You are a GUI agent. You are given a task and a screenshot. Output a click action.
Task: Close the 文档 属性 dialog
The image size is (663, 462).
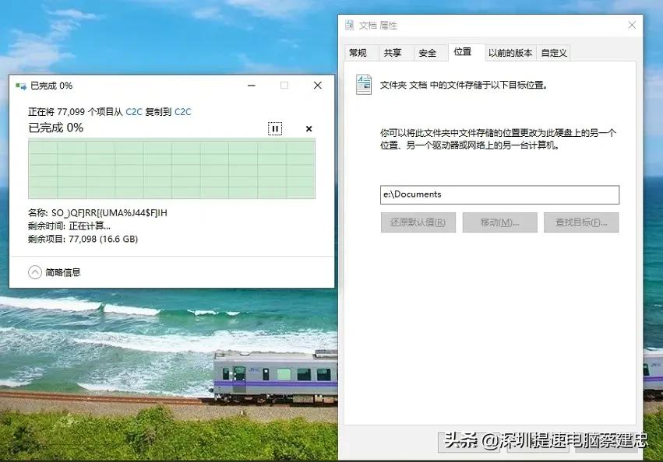click(632, 25)
